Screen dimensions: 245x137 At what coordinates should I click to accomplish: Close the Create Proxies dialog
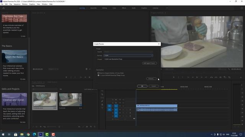(x=159, y=44)
